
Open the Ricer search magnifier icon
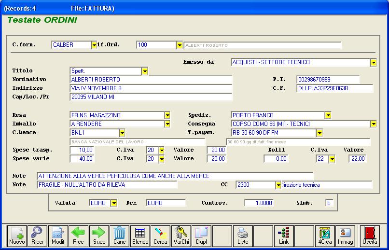[38, 236]
